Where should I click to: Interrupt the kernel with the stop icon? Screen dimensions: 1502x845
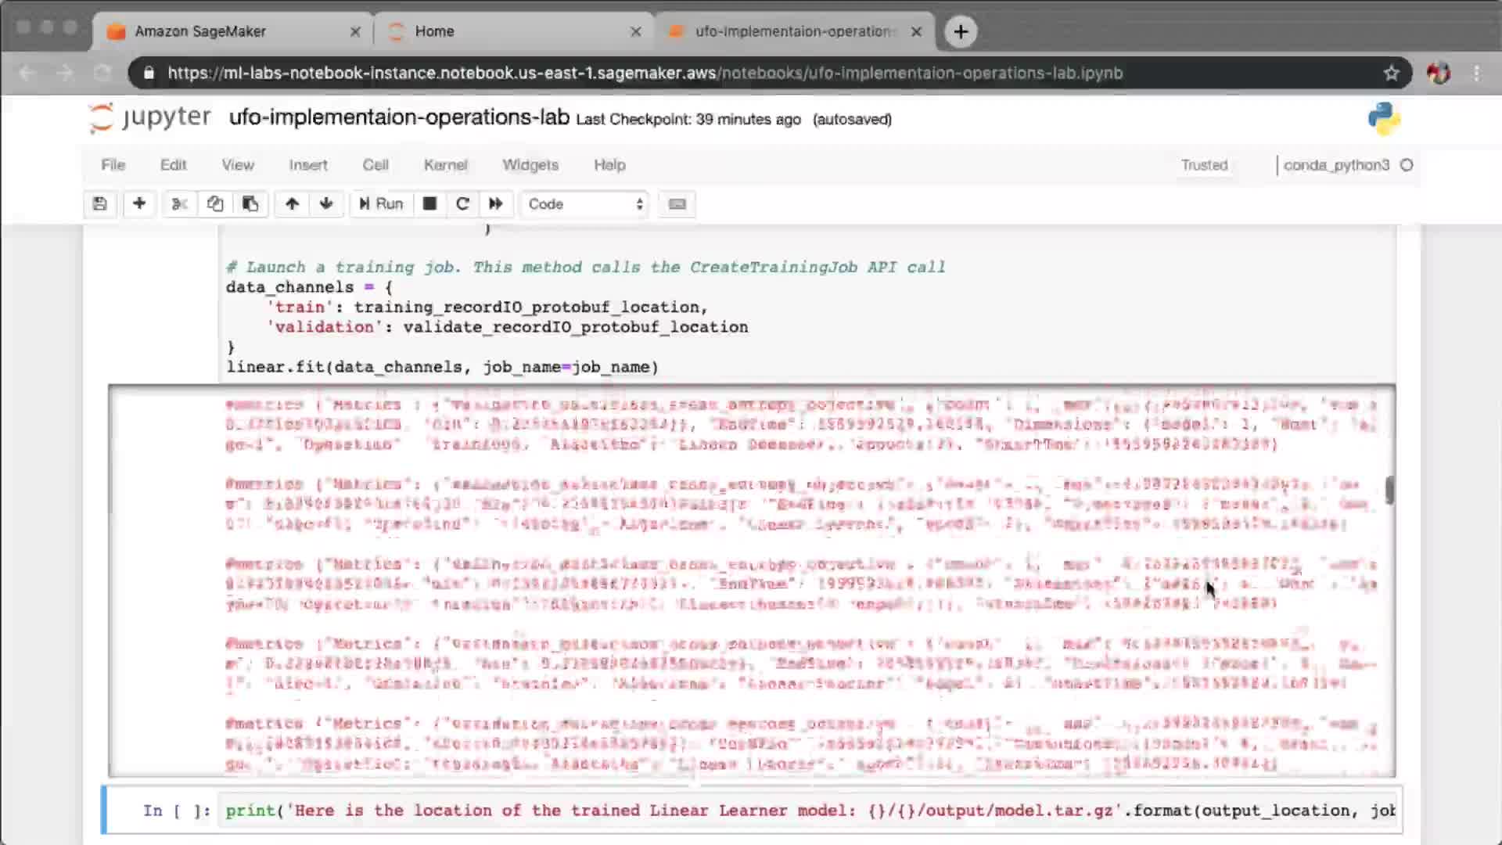429,204
